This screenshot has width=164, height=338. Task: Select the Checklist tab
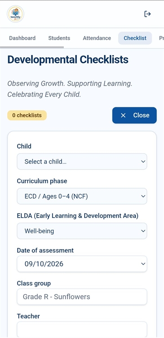tap(135, 38)
